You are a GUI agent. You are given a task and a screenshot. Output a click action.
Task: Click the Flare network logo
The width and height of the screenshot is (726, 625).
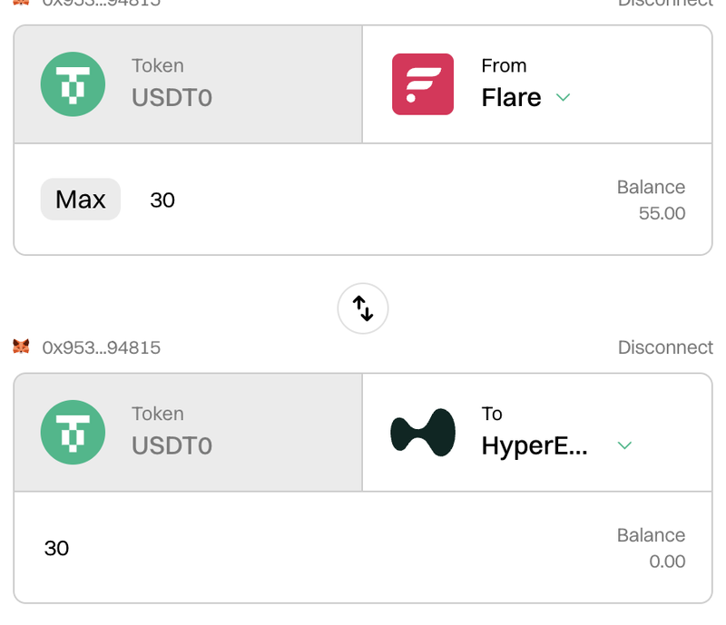[x=423, y=84]
